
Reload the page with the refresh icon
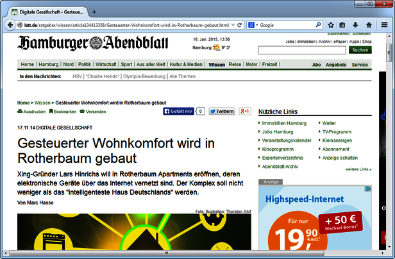239,25
